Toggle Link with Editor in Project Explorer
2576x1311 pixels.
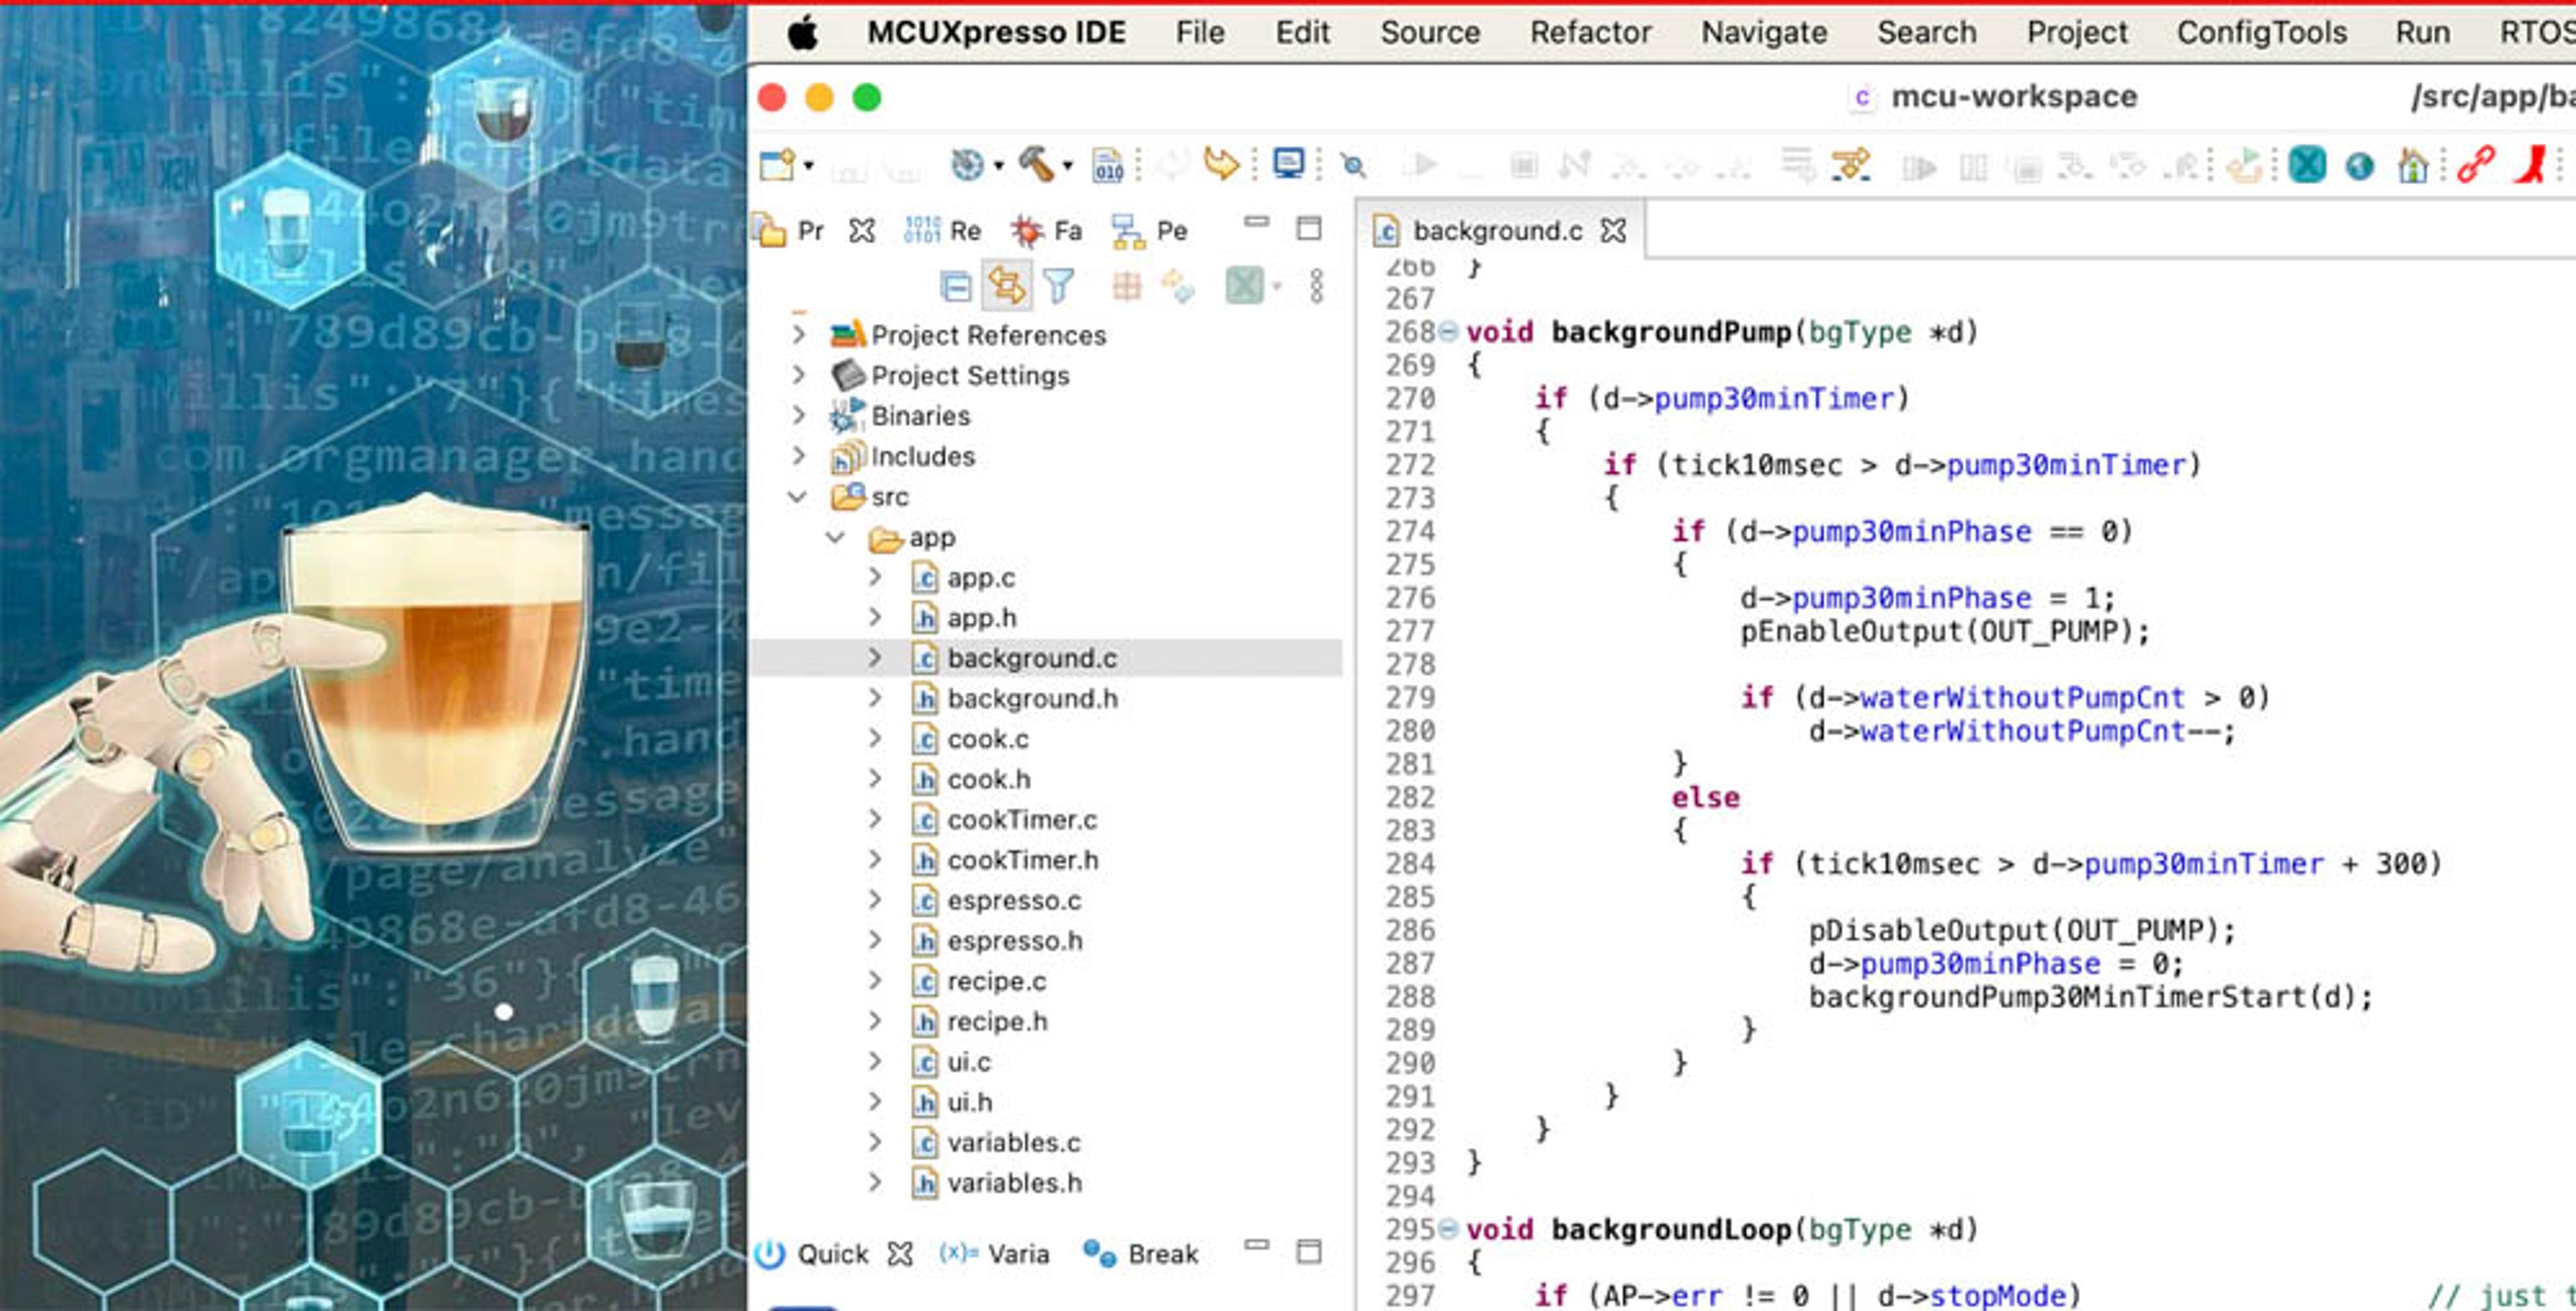click(1006, 287)
